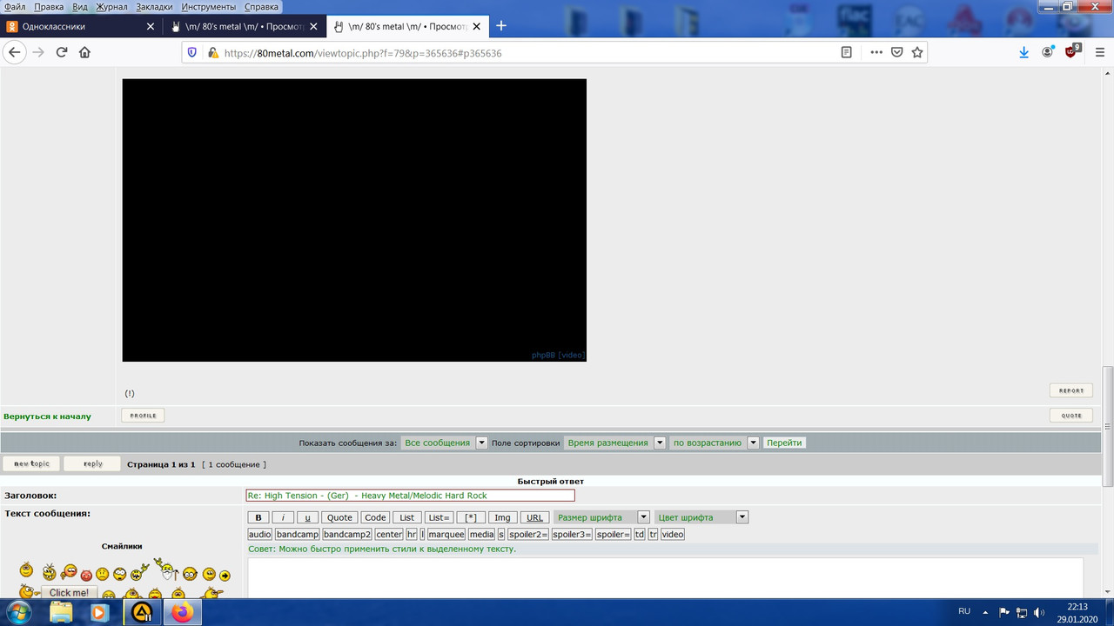This screenshot has height=626, width=1114.
Task: Insert the red angry smiley
Action: pos(86,575)
